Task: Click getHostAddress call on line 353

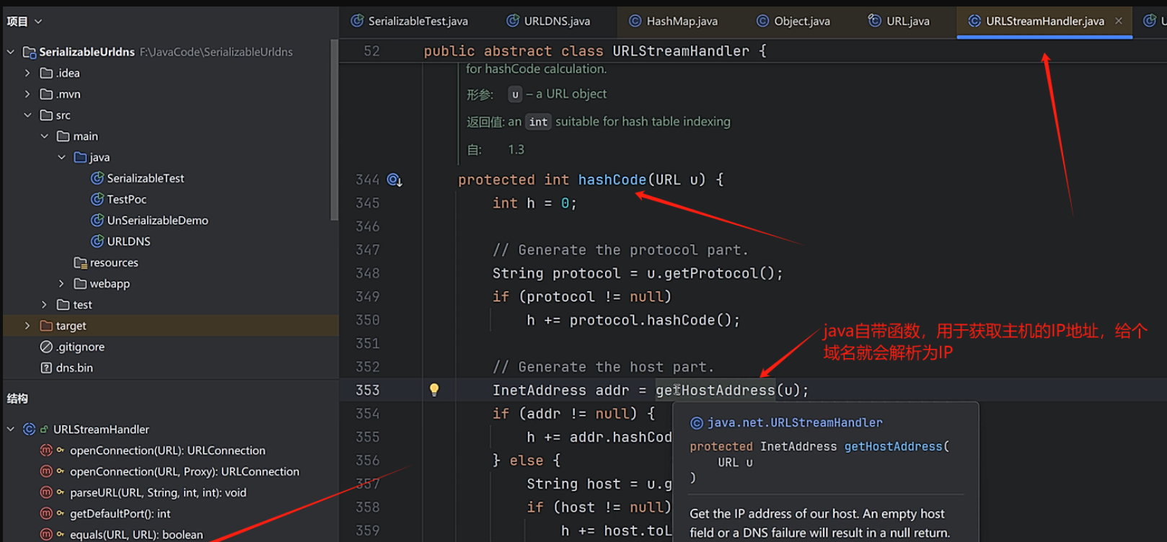Action: 715,390
